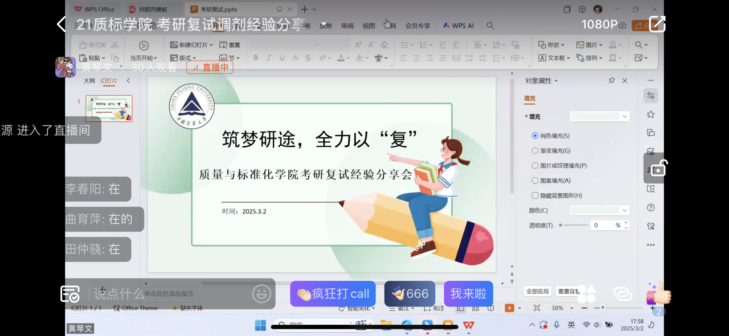This screenshot has height=336, width=729.
Task: Open the help question mark icon in sidebar
Action: coord(651,208)
